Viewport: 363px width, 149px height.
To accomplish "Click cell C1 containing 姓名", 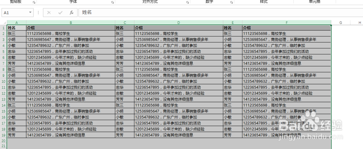I will coord(125,28).
